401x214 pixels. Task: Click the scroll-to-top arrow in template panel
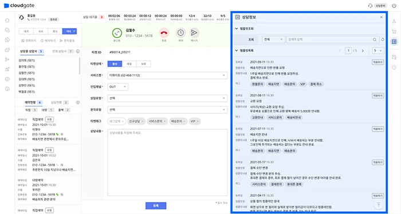[379, 205]
